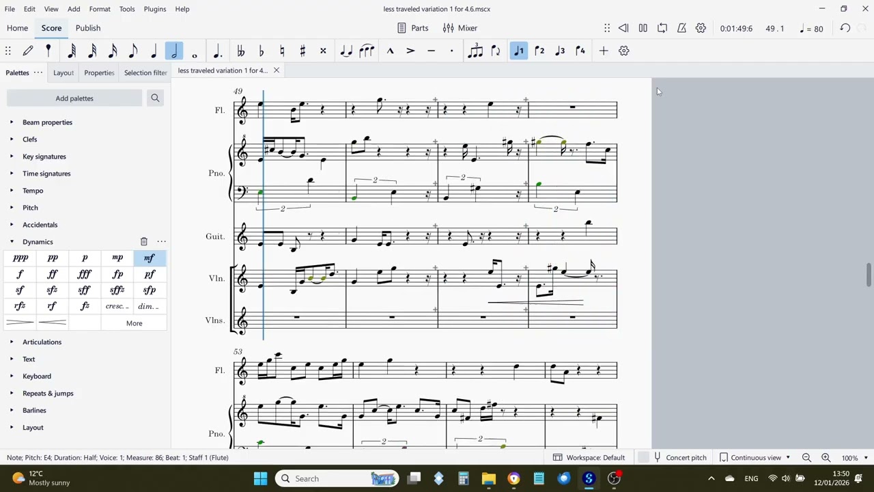Open the Parts dialog
The width and height of the screenshot is (874, 492).
pyautogui.click(x=413, y=28)
